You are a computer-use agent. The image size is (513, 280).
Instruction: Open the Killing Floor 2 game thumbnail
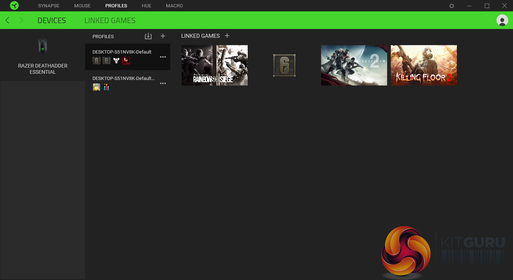tap(424, 65)
